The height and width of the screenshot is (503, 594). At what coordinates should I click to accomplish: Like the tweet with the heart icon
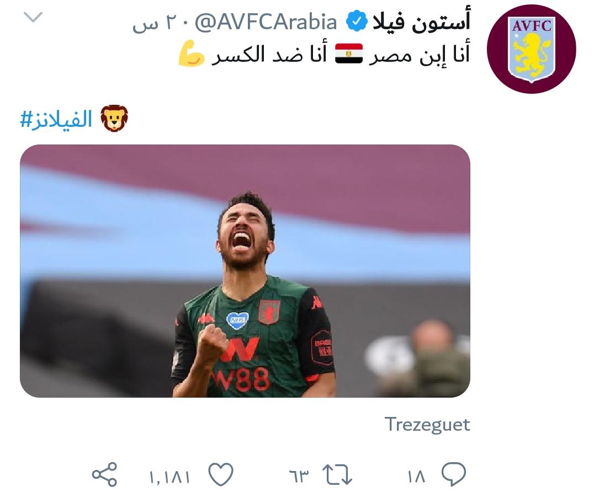[221, 474]
